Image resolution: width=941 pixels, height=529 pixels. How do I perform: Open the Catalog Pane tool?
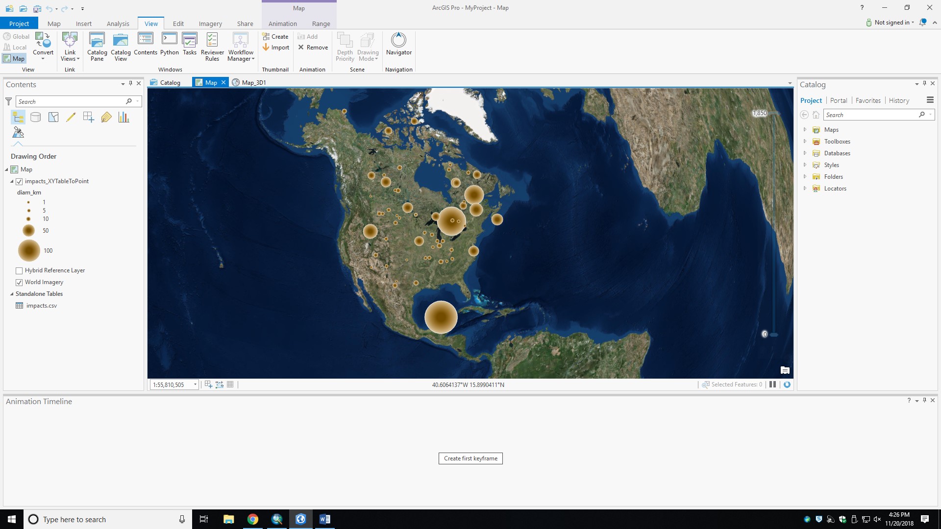[97, 47]
